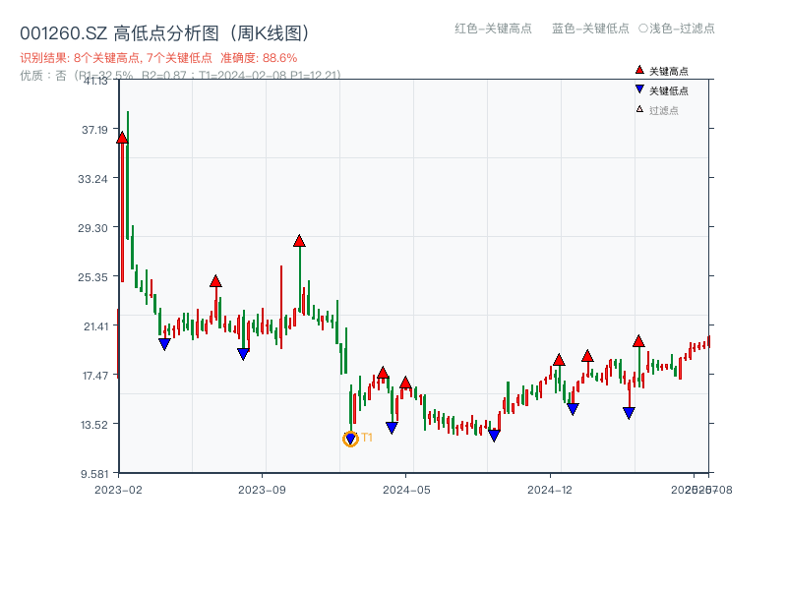Click the blue down-triangle below the 2024-05 low
This screenshot has width=787, height=590.
pos(392,426)
